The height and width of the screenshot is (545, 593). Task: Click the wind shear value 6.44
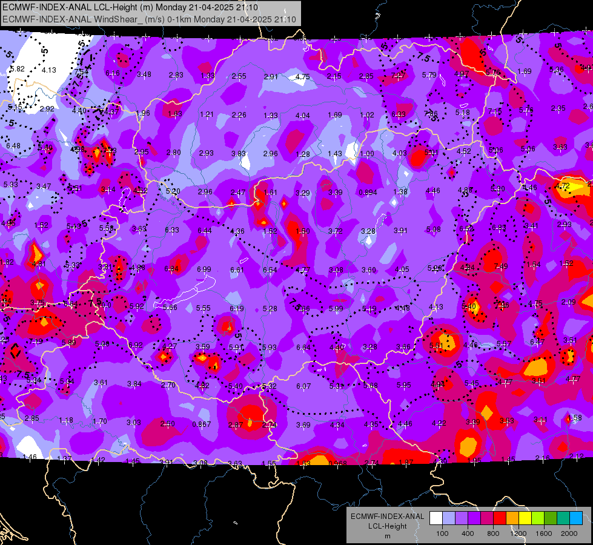(x=205, y=230)
